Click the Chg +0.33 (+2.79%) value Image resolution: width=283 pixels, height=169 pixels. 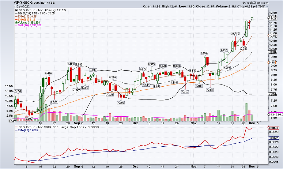[x=251, y=6]
